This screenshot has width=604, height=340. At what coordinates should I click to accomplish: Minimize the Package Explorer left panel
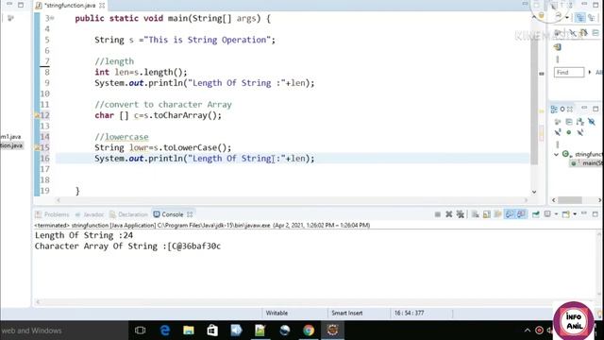click(9, 5)
